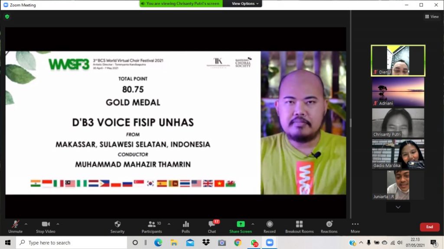The image size is (444, 249).
Task: Open the Participants panel
Action: tap(152, 227)
